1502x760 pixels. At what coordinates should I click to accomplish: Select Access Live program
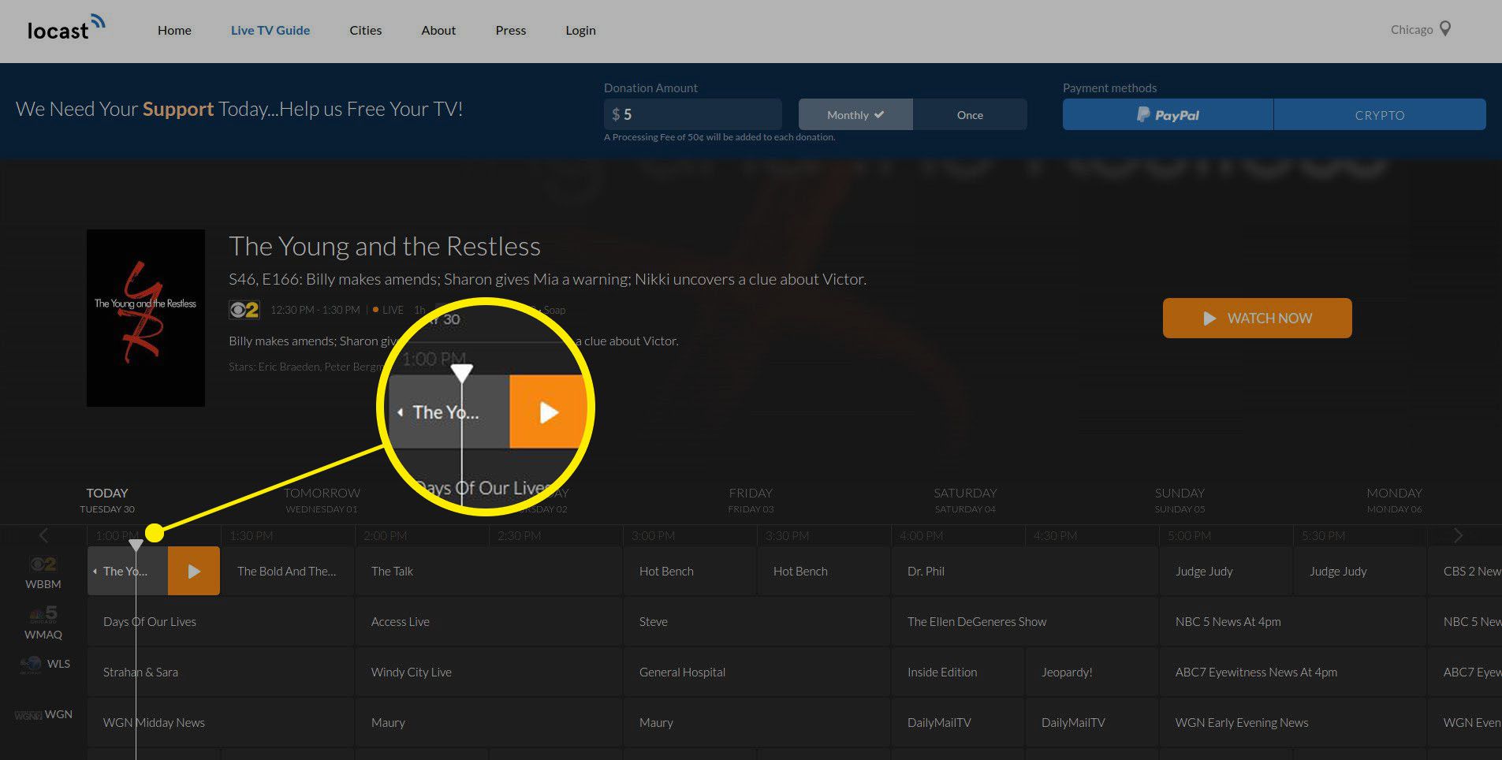tap(489, 621)
